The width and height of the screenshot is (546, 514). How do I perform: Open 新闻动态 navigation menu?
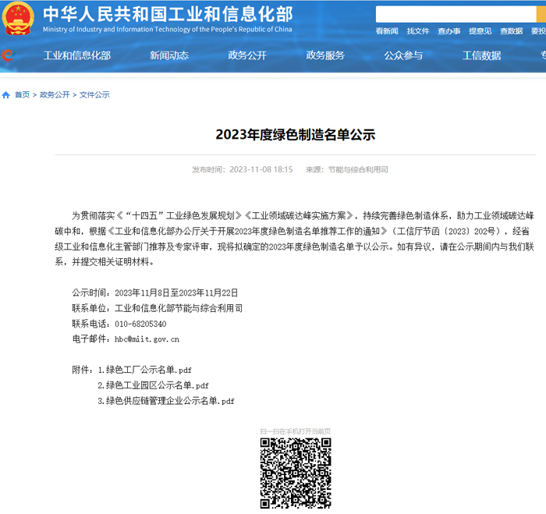point(169,55)
